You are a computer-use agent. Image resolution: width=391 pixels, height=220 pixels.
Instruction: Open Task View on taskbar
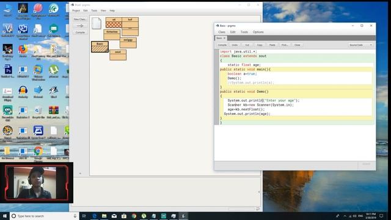(84, 216)
